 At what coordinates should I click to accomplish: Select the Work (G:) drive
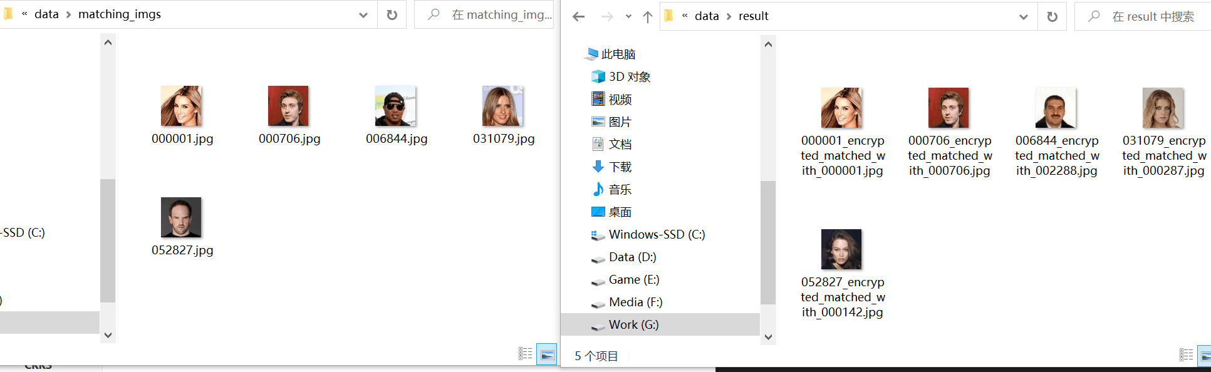click(633, 324)
